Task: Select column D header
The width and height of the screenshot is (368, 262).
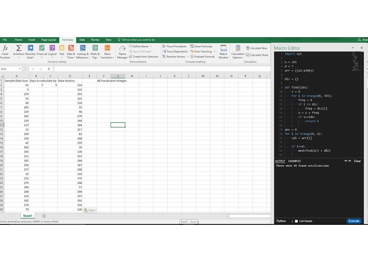Action: coord(70,76)
